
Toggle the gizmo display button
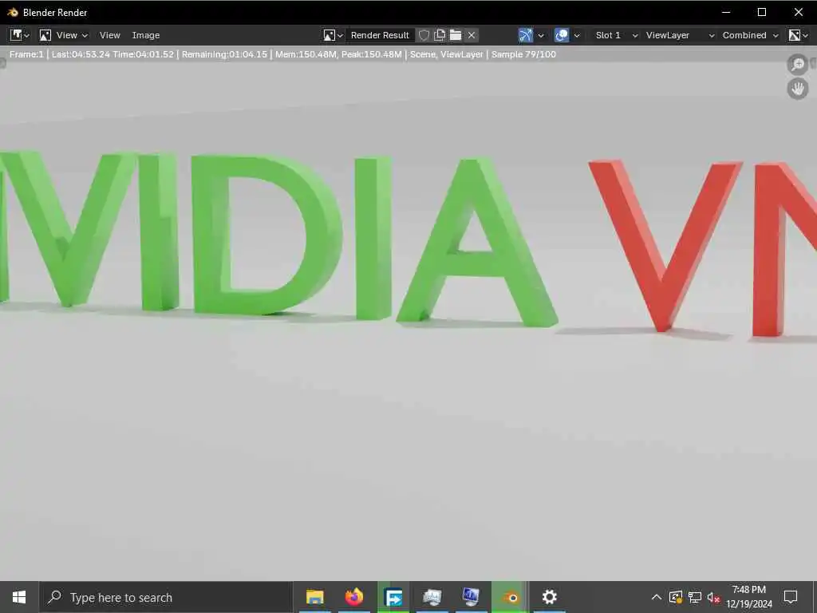coord(526,35)
